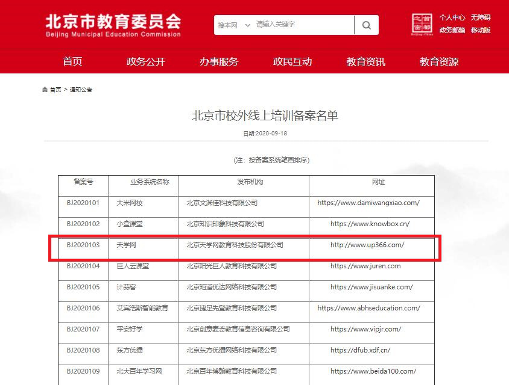Switch to the 移动版 mobile version
509x385 pixels.
pos(481,30)
